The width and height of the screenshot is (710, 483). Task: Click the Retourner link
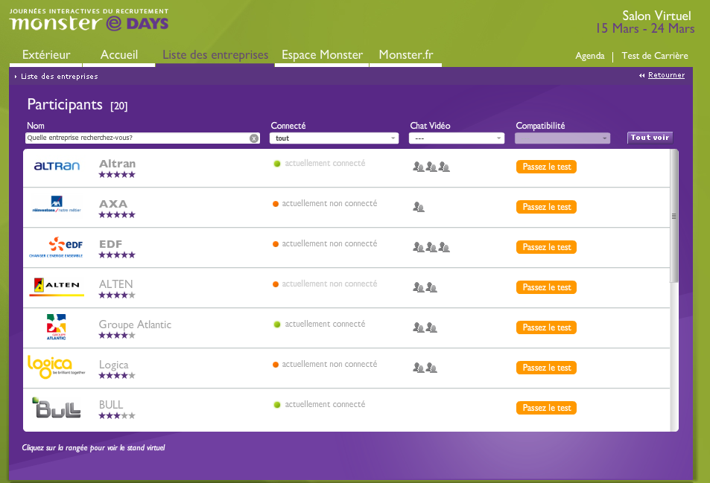point(666,75)
